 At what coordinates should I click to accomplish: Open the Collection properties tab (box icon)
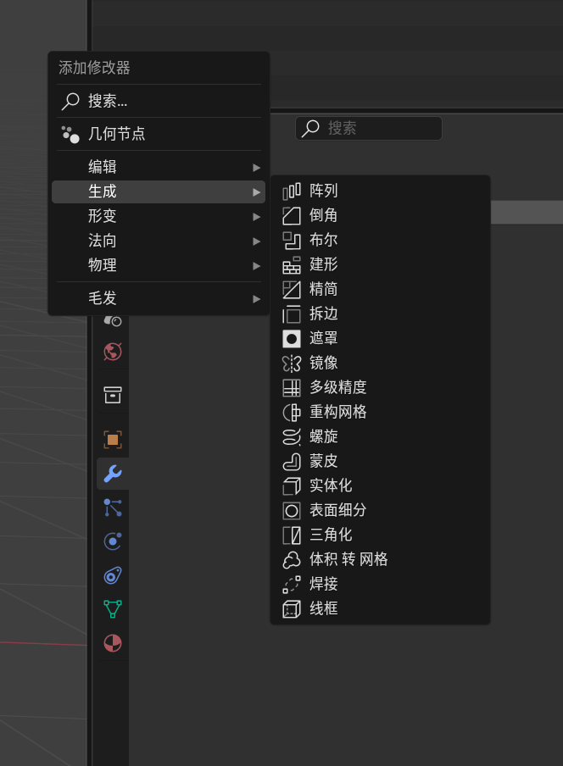tap(113, 395)
